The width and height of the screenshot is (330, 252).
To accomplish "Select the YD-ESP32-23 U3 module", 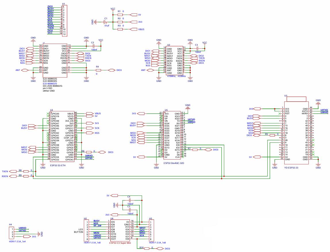I will [x=296, y=133].
